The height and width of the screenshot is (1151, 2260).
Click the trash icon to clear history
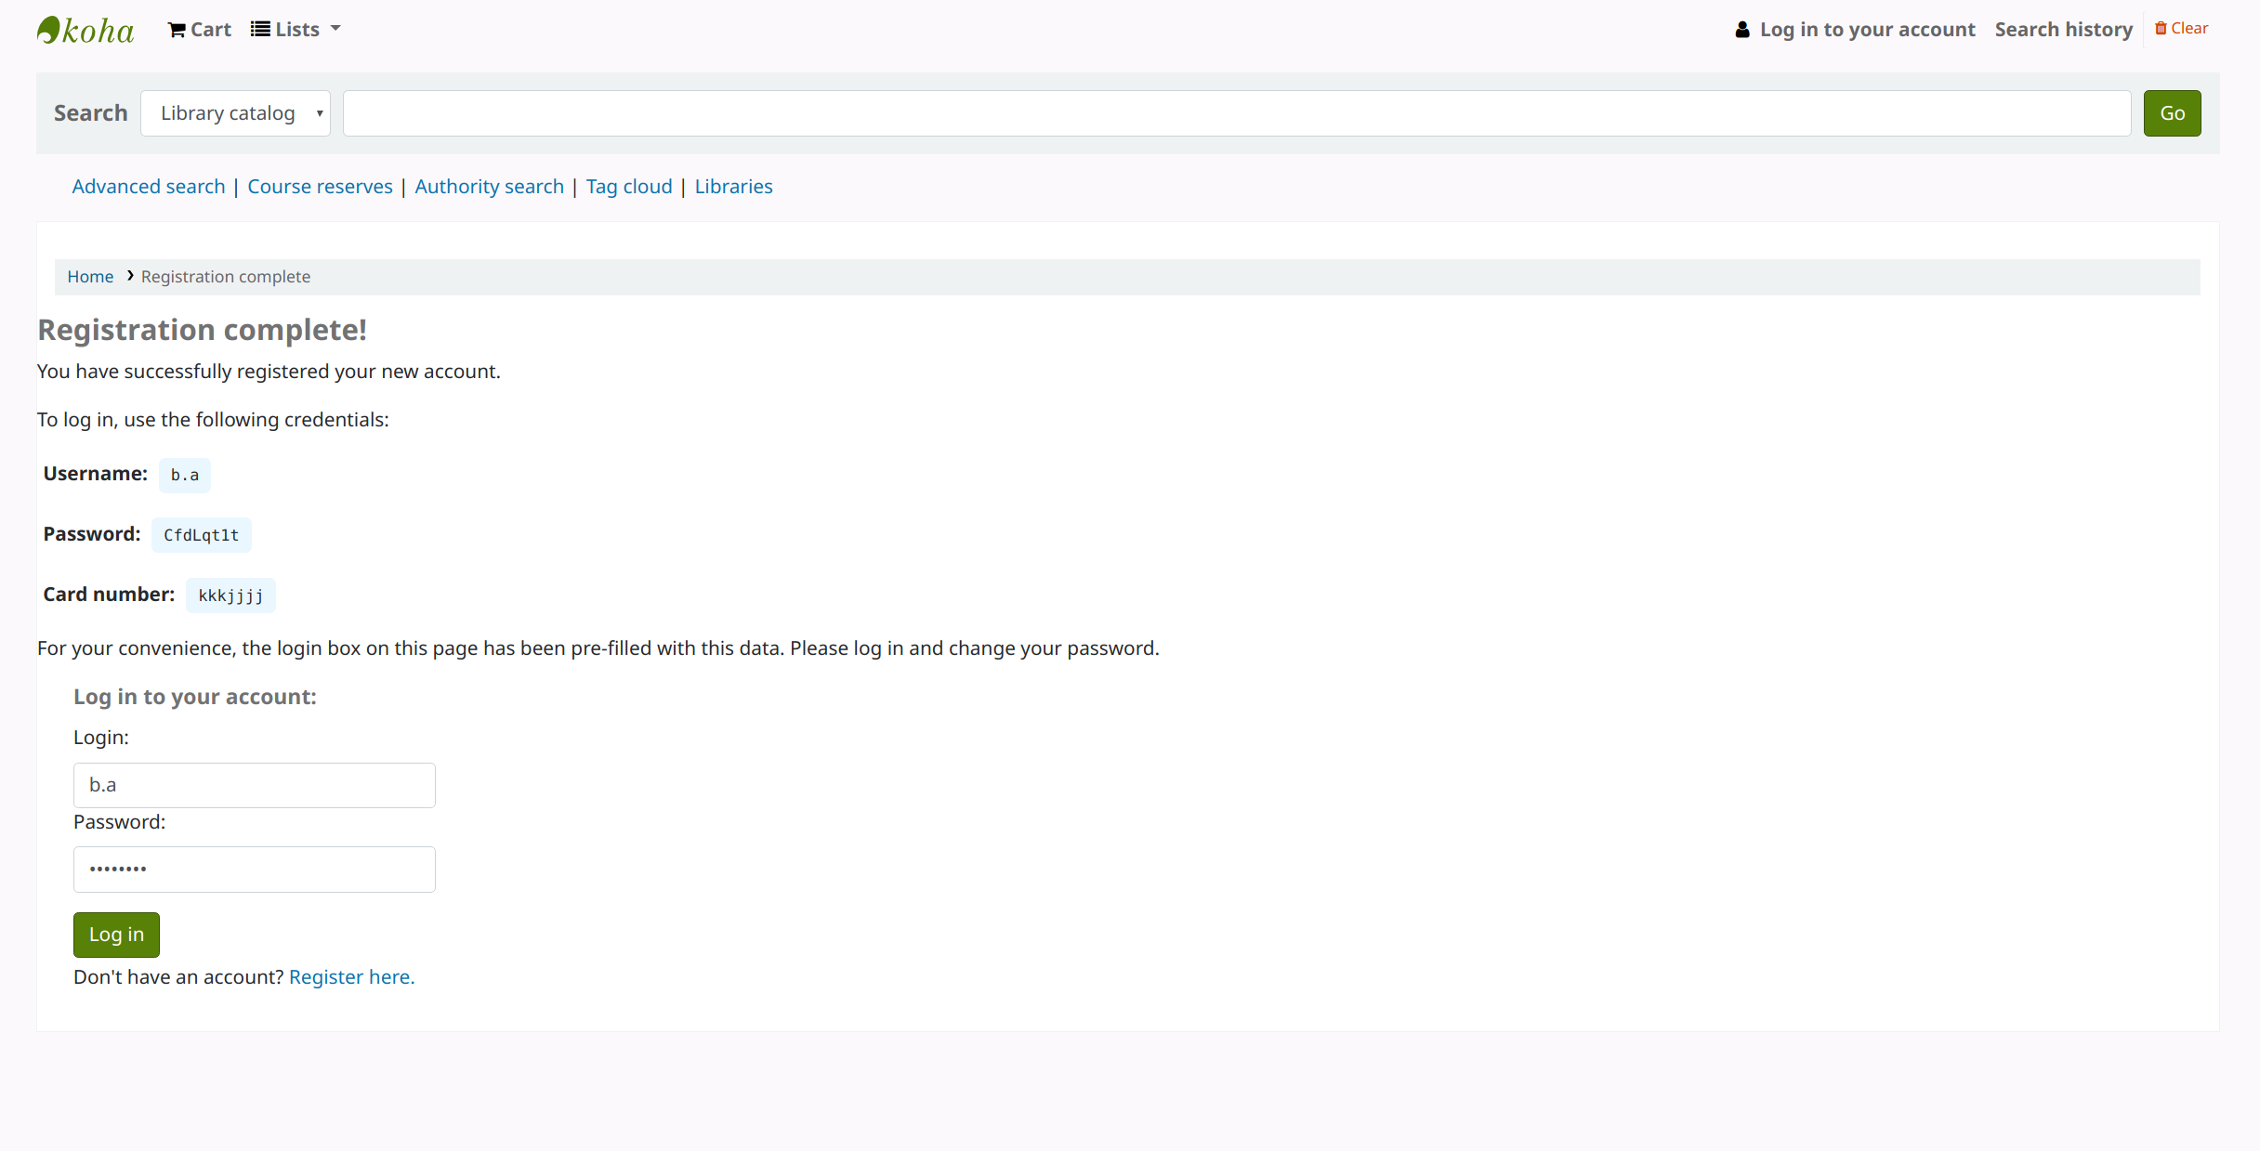pyautogui.click(x=2161, y=29)
